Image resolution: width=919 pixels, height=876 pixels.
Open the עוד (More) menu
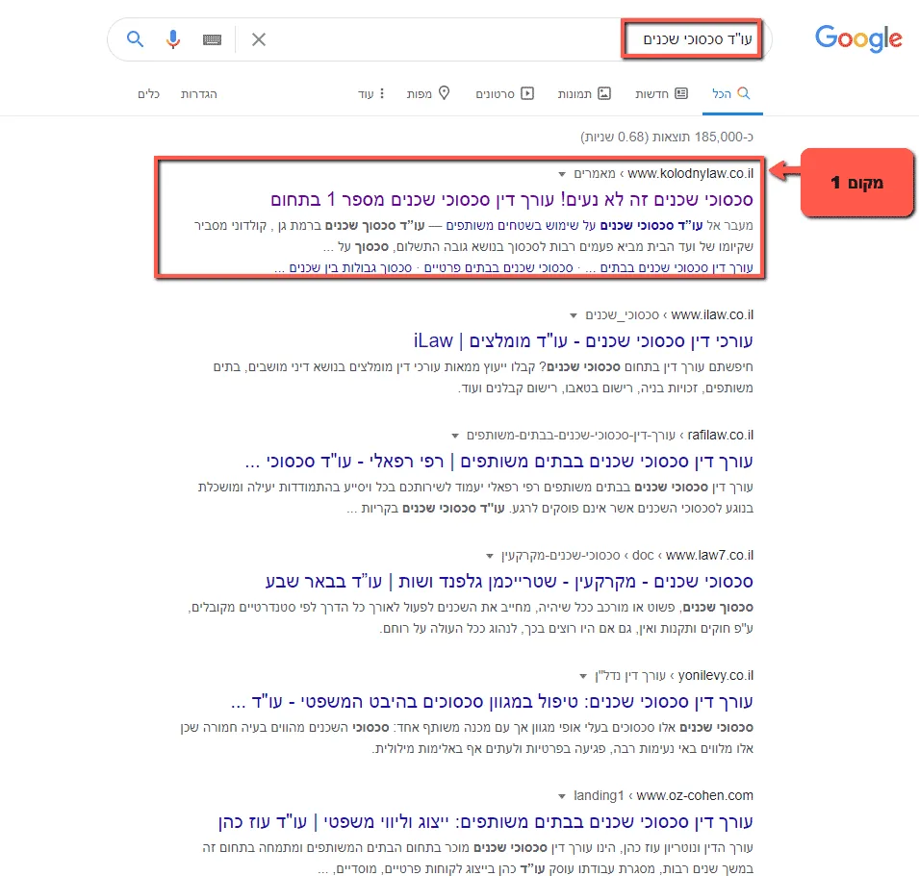tap(371, 93)
